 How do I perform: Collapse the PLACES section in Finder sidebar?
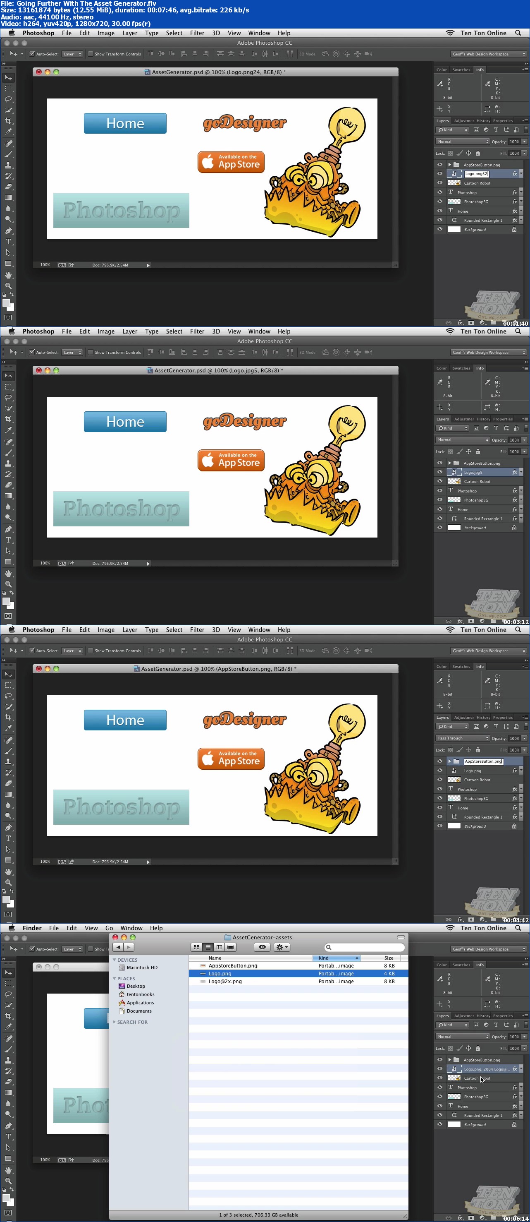click(x=114, y=979)
